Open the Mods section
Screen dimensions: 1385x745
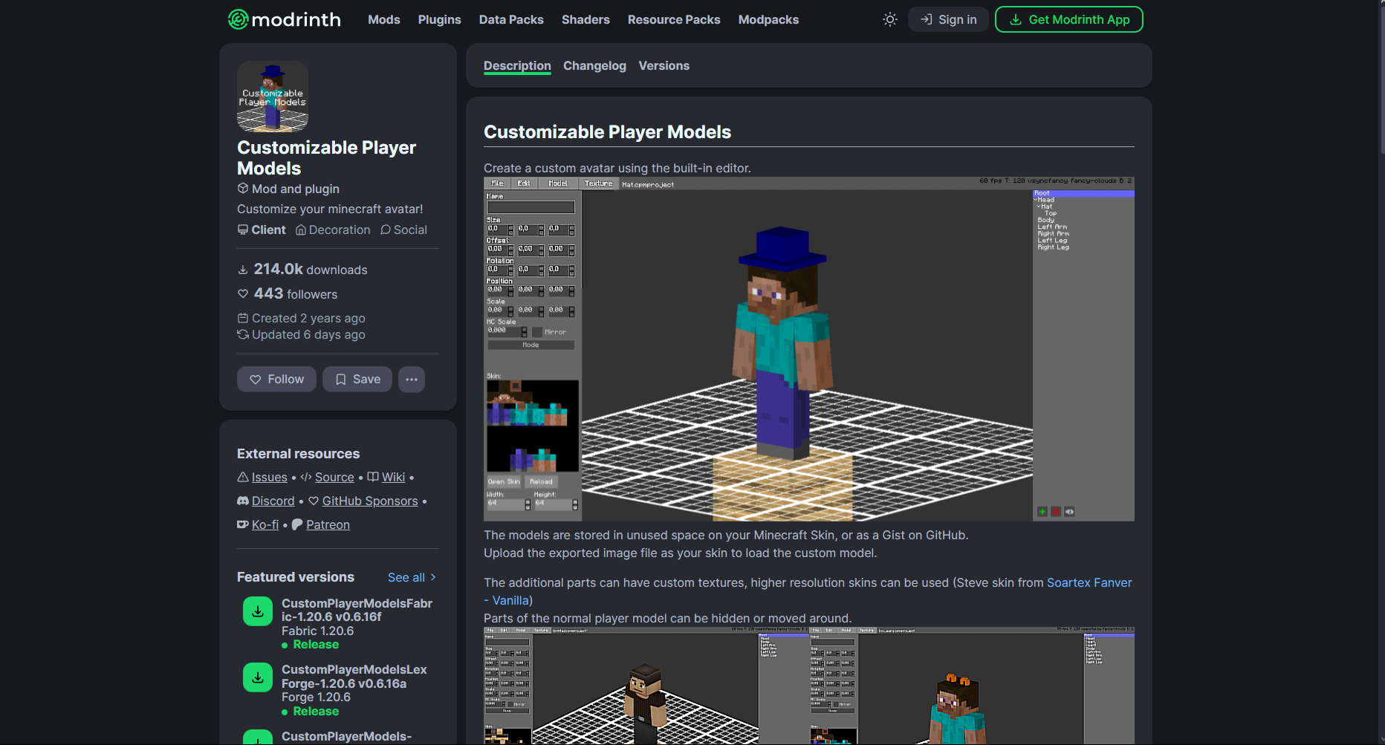tap(384, 19)
